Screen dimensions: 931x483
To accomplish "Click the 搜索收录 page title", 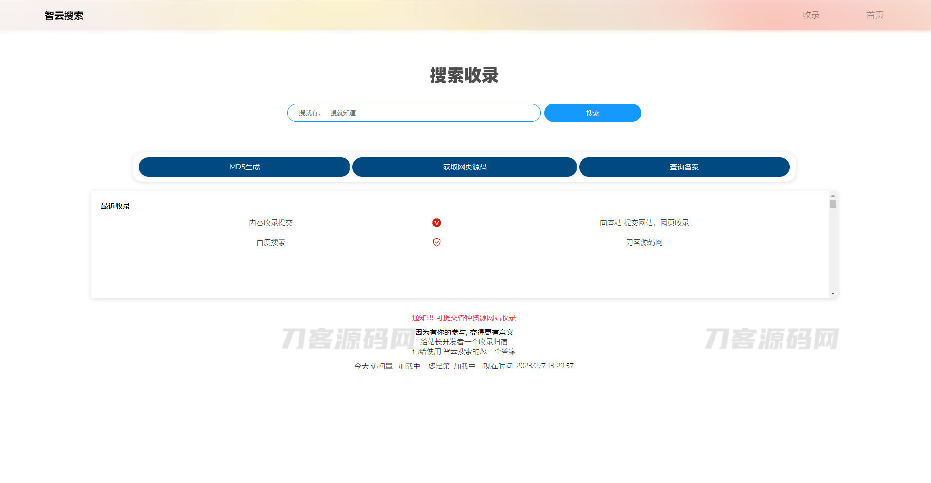I will click(x=464, y=76).
